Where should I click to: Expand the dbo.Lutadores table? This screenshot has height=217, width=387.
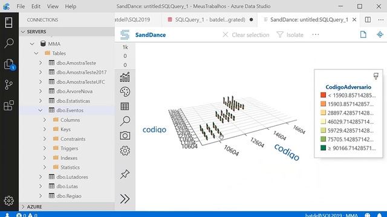point(41,177)
